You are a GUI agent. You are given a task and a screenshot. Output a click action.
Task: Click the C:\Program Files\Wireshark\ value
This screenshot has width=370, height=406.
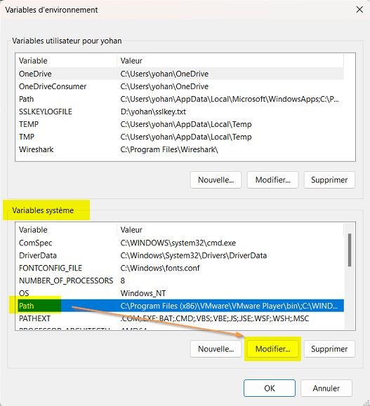point(169,149)
